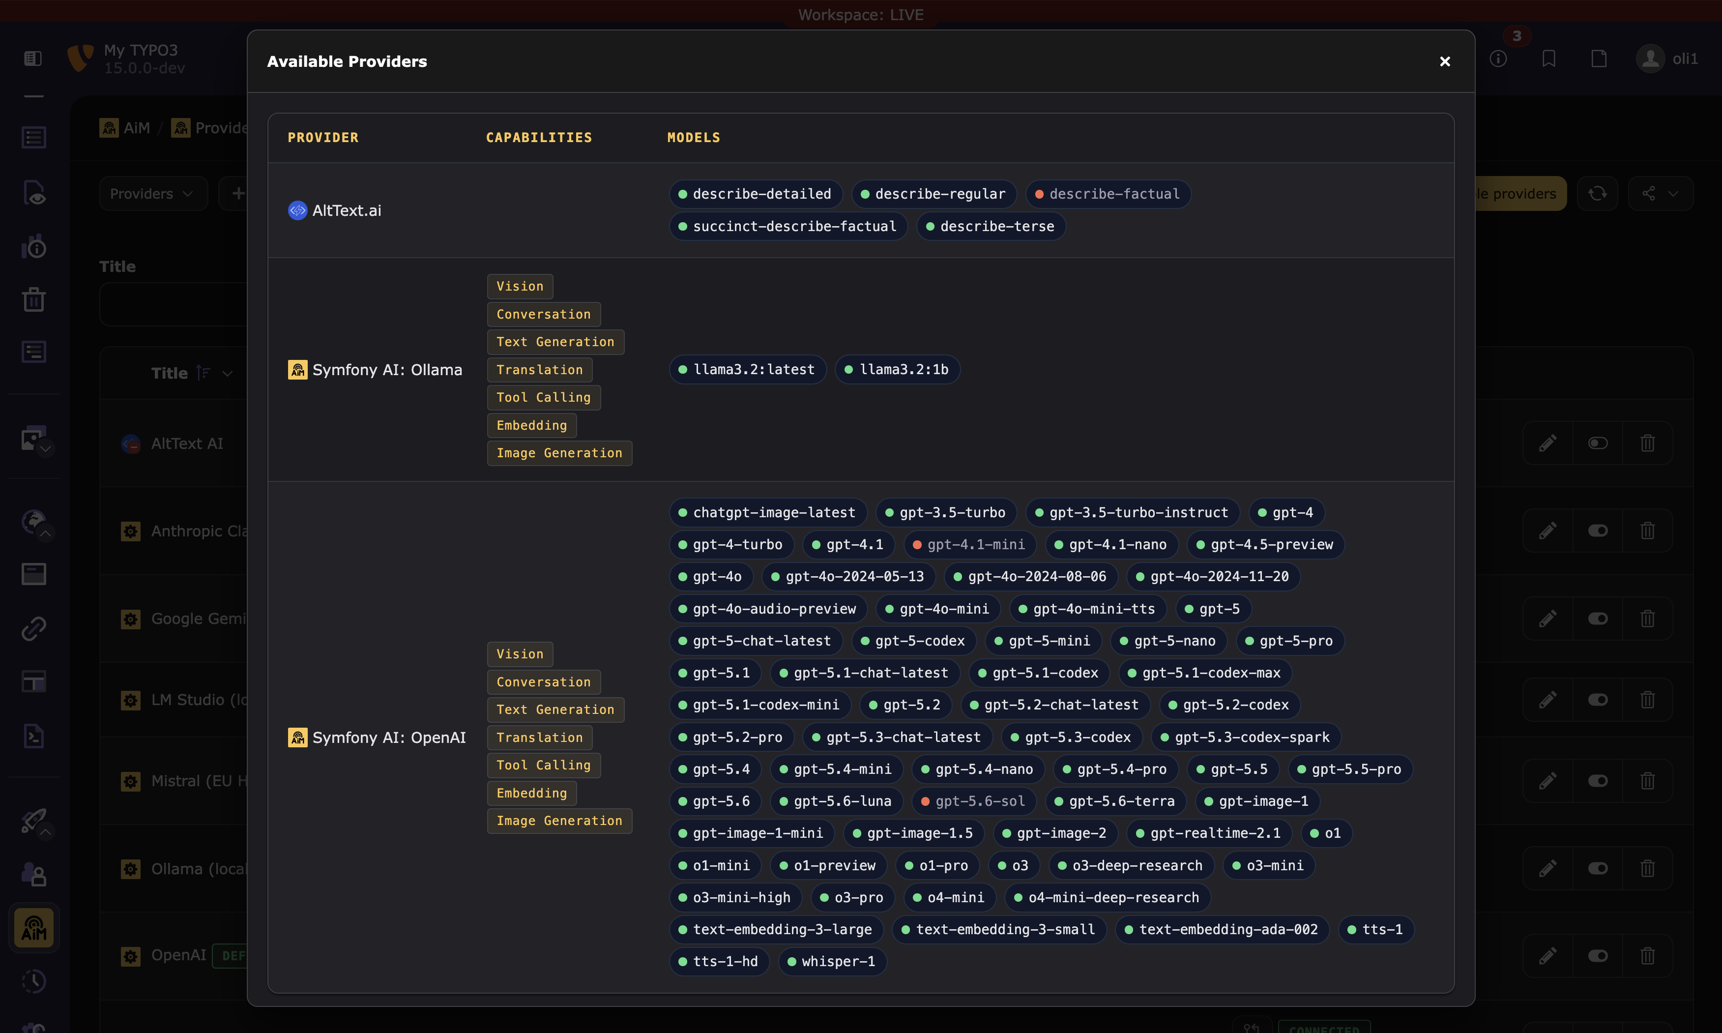This screenshot has height=1033, width=1722.
Task: Edit the AltText AI row pencil icon
Action: click(1547, 443)
